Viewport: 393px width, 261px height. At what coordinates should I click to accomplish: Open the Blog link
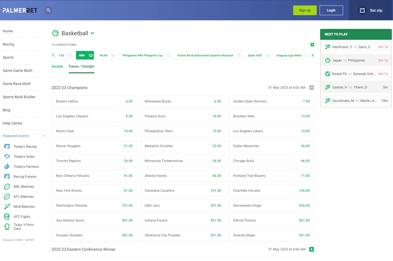(7, 110)
